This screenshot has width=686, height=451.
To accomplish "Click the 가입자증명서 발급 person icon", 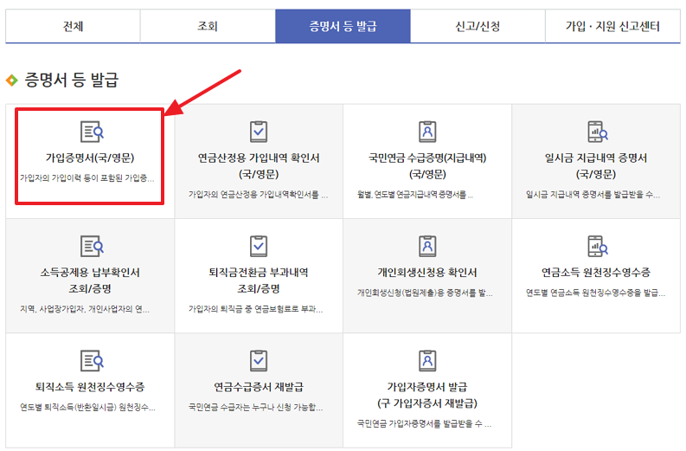I will point(427,361).
